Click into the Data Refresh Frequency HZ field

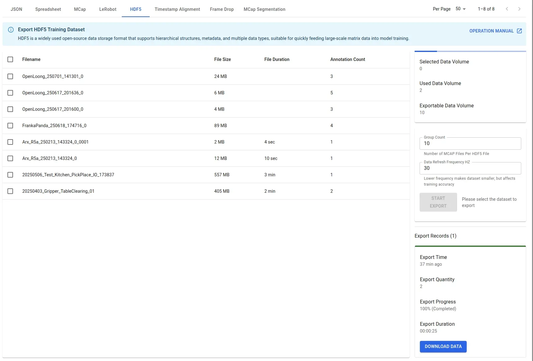pyautogui.click(x=470, y=168)
